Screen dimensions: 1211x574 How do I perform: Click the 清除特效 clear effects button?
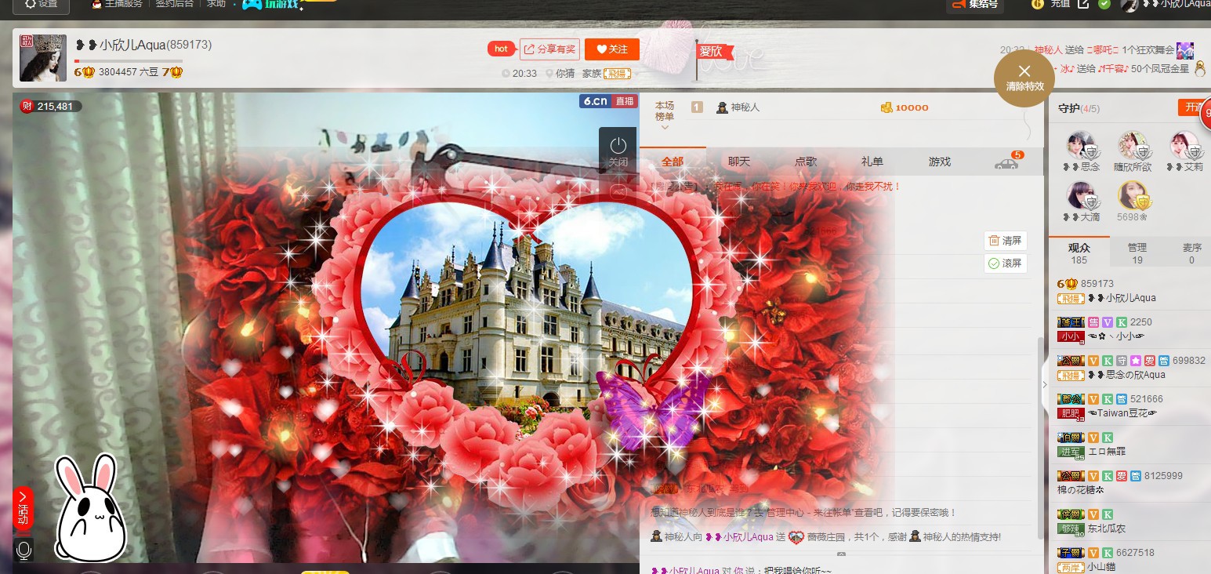point(1024,77)
